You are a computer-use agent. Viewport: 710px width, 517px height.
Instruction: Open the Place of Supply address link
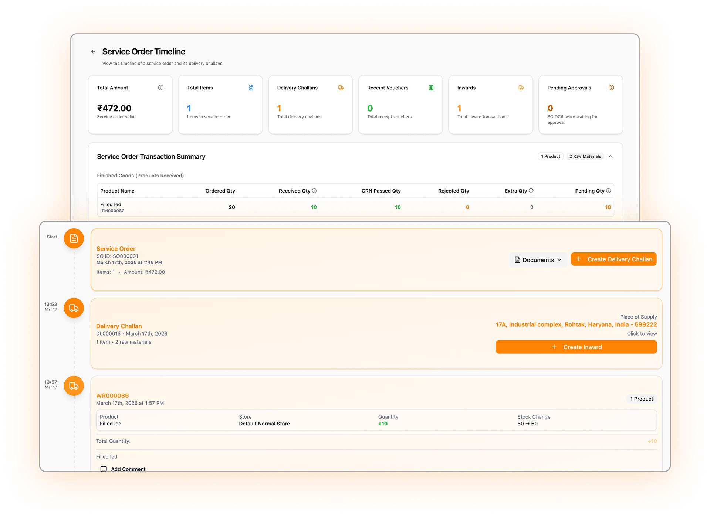click(x=576, y=324)
